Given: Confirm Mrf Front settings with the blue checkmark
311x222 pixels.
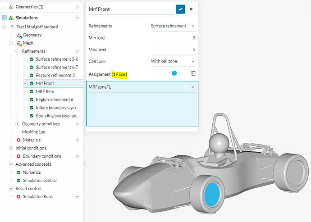Looking at the screenshot, I should tap(180, 9).
